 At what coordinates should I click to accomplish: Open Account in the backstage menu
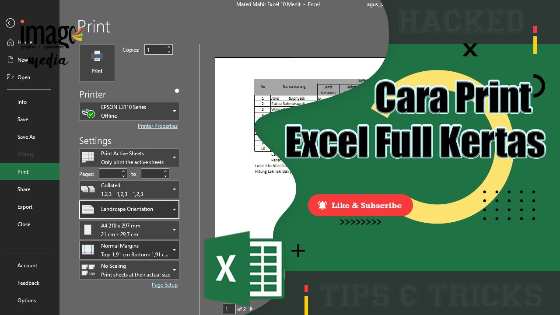[30, 266]
